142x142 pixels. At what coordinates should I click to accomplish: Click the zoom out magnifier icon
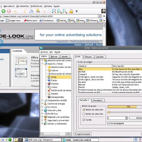[x=65, y=11]
